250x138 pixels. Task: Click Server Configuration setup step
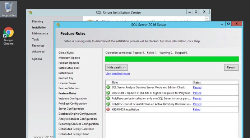[x=71, y=109]
